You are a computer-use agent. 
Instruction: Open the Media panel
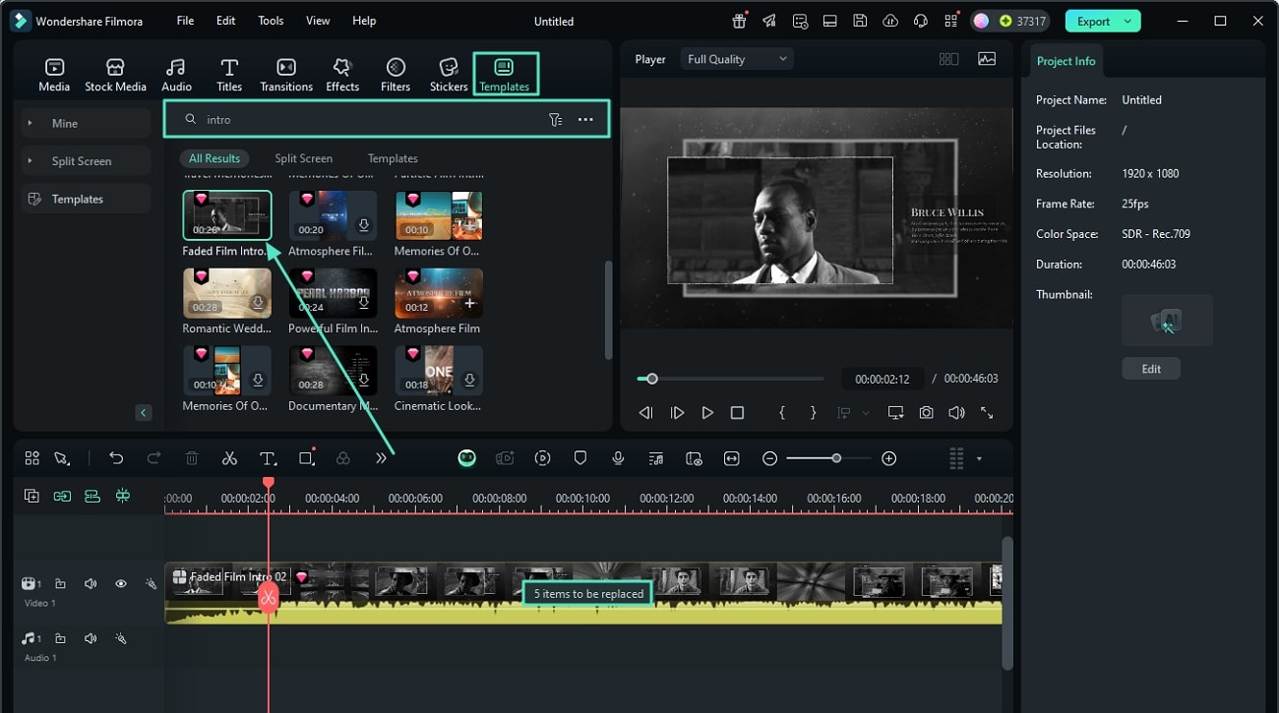(x=54, y=75)
